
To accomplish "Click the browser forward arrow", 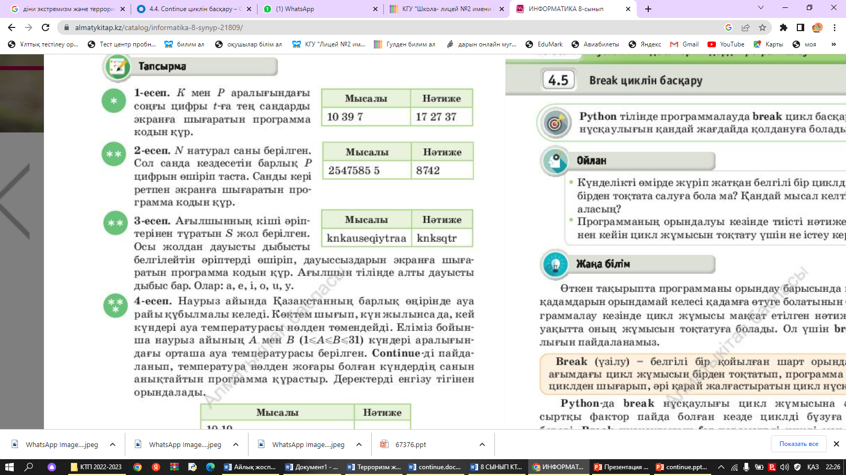I will (x=29, y=27).
